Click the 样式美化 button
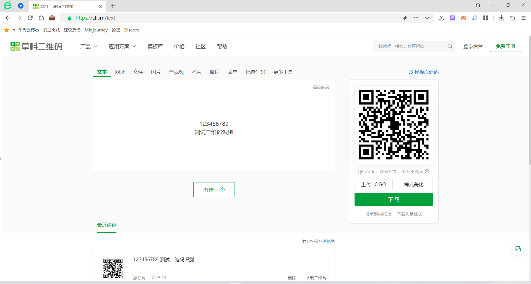 tap(414, 185)
